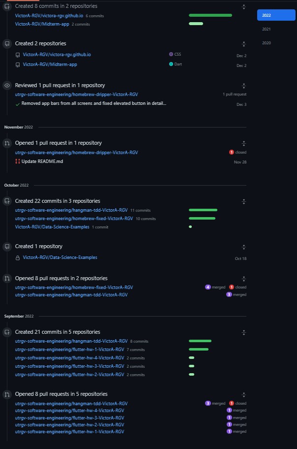This screenshot has width=297, height=449.
Task: Click the pull request icon beside Opened 8 pull requests in 5 repositories
Action: pyautogui.click(x=7, y=394)
